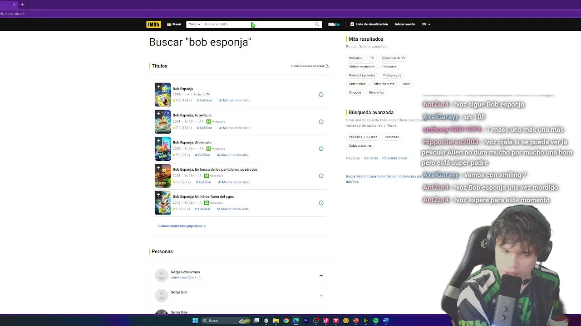581x326 pixels.
Task: Add Bob Esponja series to watchlist
Action: tap(158, 86)
